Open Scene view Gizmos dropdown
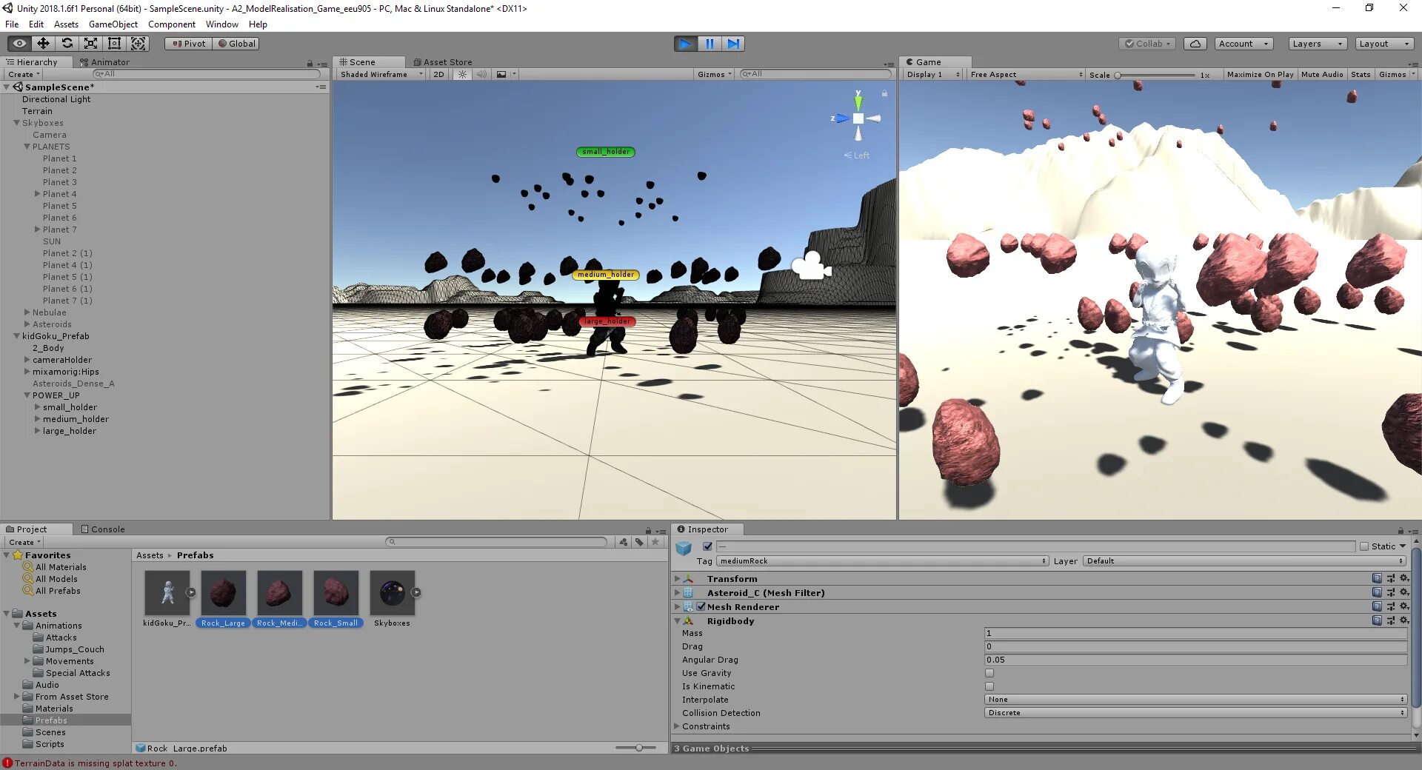The width and height of the screenshot is (1422, 770). 715,74
